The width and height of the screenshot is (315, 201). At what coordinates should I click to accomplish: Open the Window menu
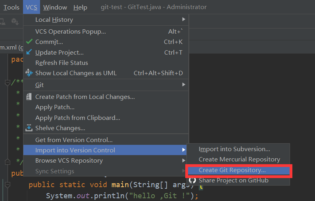[55, 7]
